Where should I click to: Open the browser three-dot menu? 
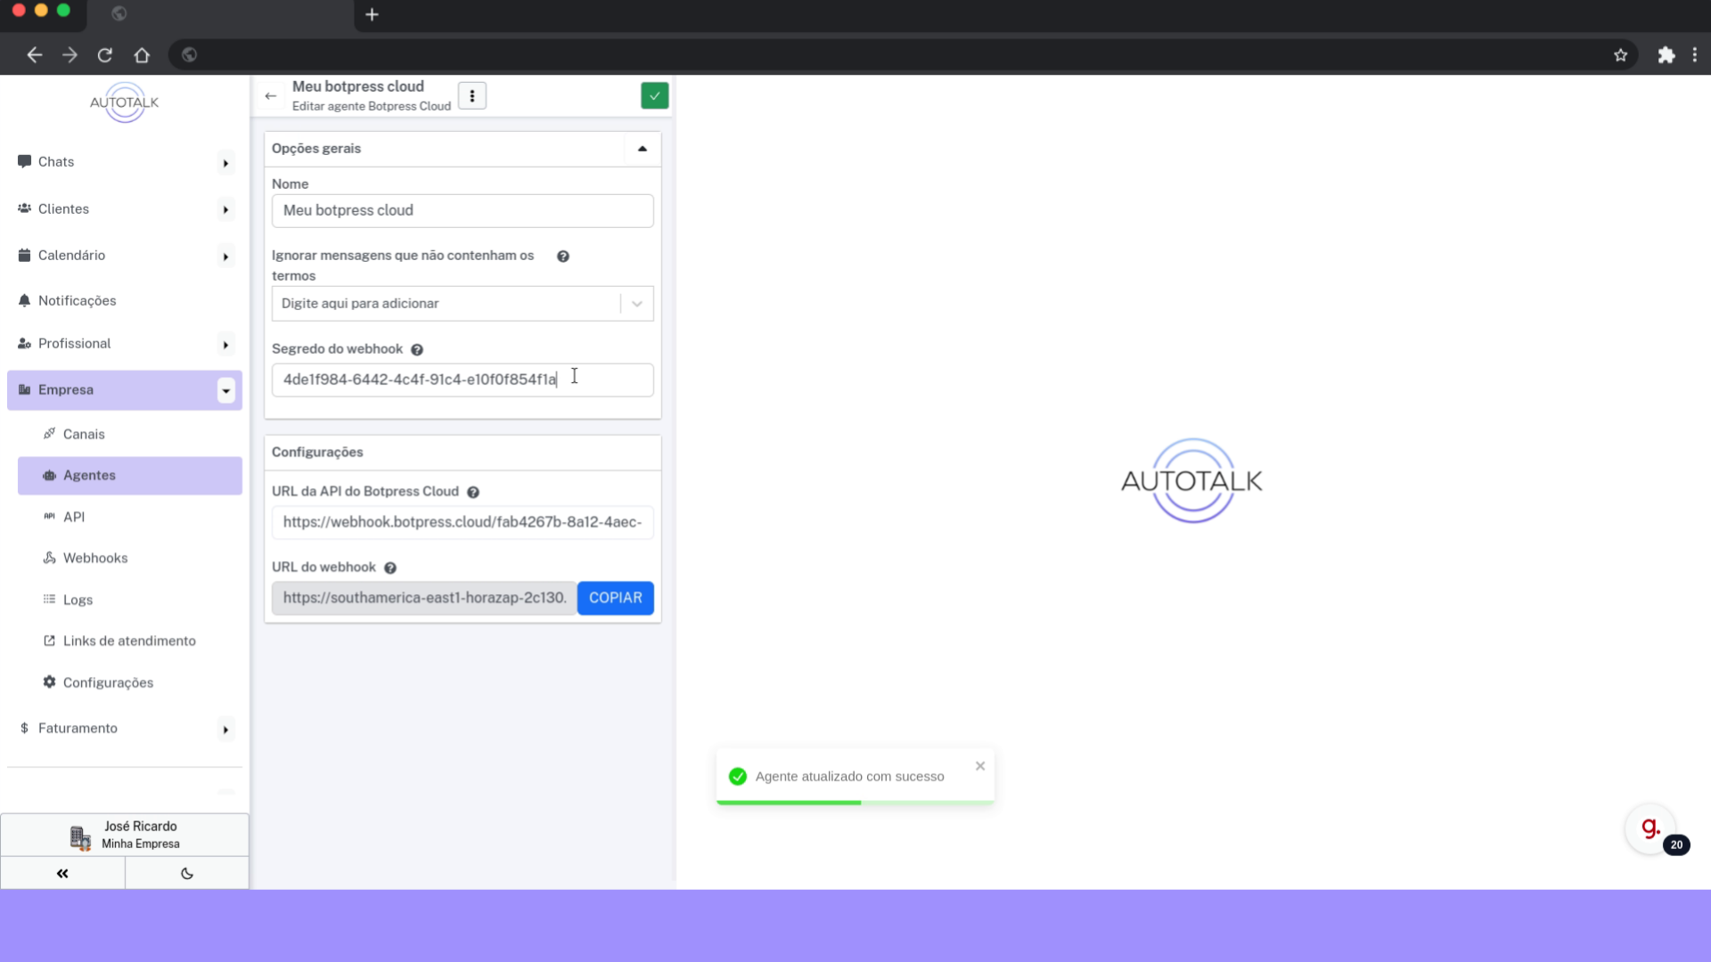(x=1695, y=55)
